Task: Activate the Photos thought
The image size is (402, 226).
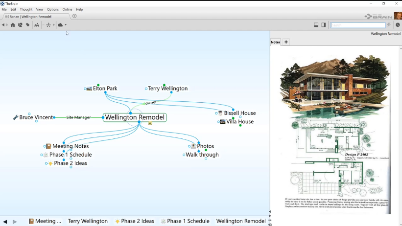Action: pos(205,146)
